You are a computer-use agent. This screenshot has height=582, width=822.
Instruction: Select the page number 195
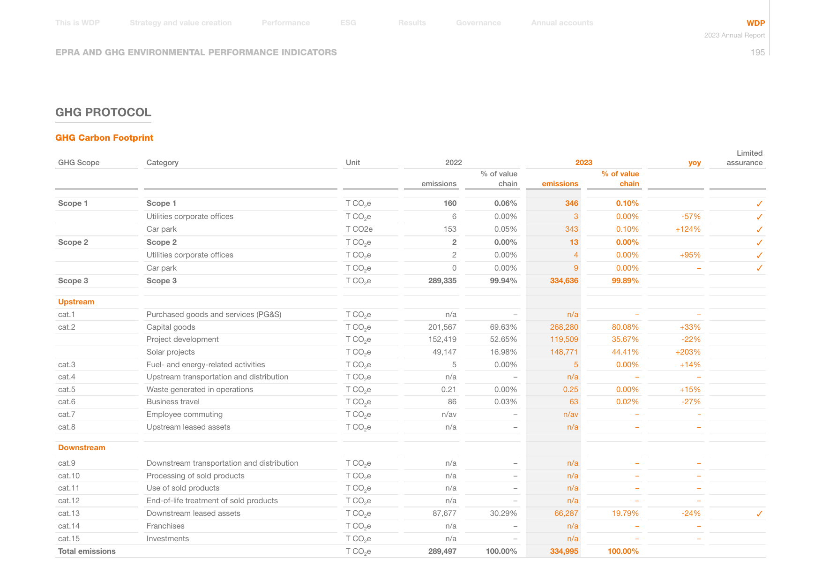point(757,53)
